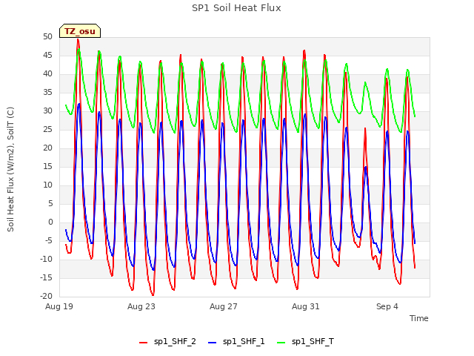The height and width of the screenshot is (356, 474).
Task: Click the Time axis label
Action: click(419, 318)
